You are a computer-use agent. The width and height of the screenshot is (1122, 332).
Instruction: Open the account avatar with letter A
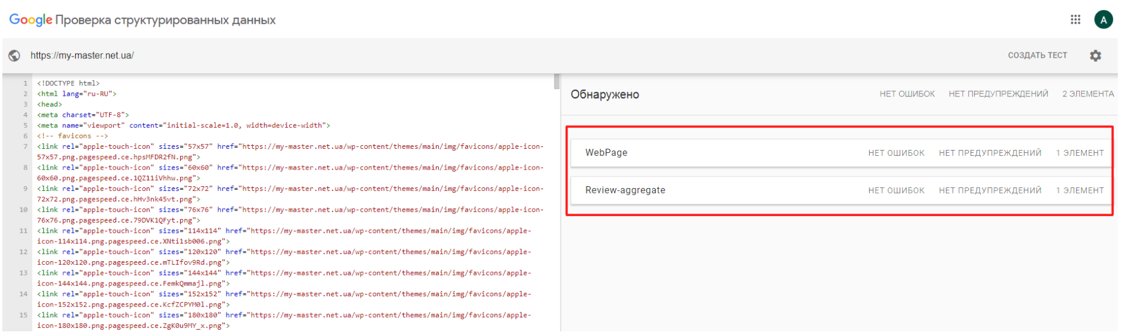1104,20
